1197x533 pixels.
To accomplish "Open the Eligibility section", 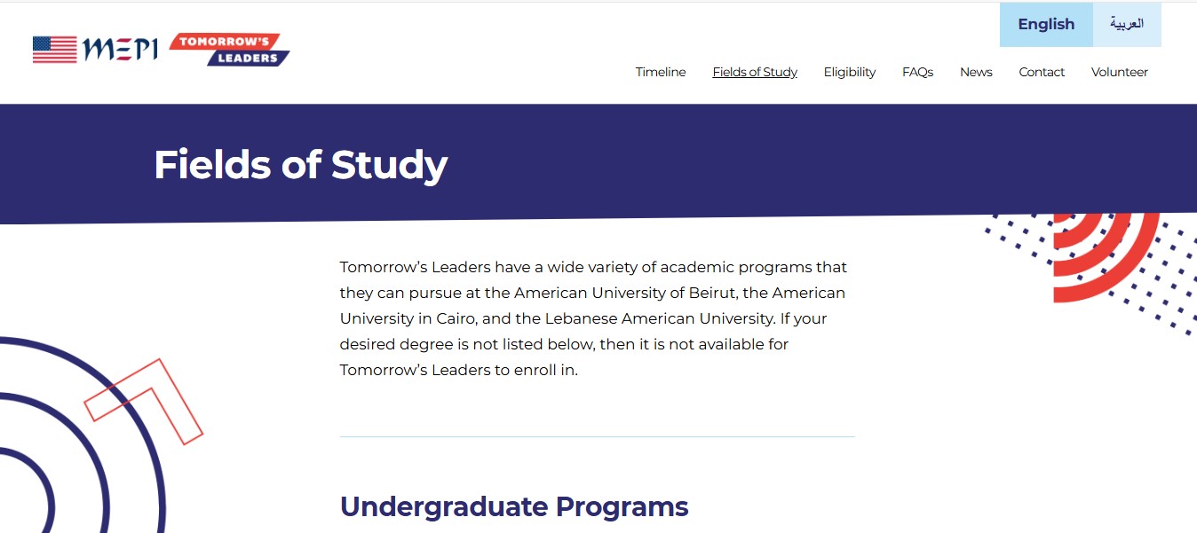I will click(849, 72).
